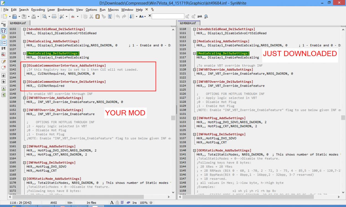Screen dimensions: 346x207
Task: Click the add comment pencil icon
Action: [x=4, y=62]
